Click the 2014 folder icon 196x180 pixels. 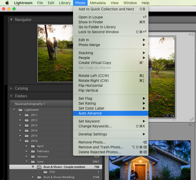click(27, 131)
